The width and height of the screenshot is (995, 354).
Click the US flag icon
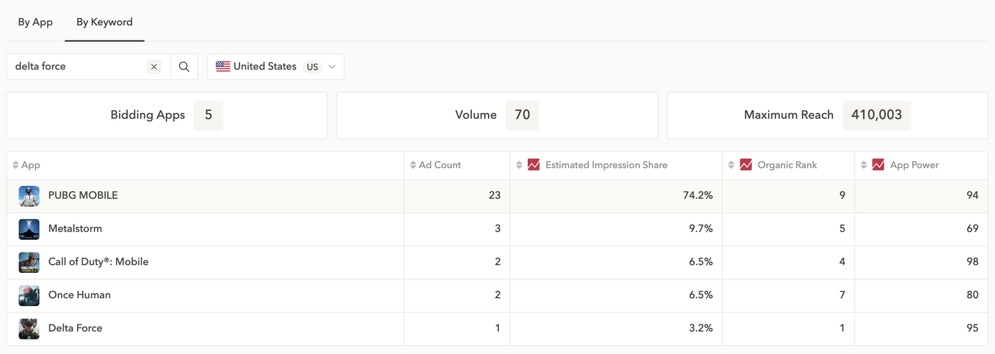coord(223,66)
